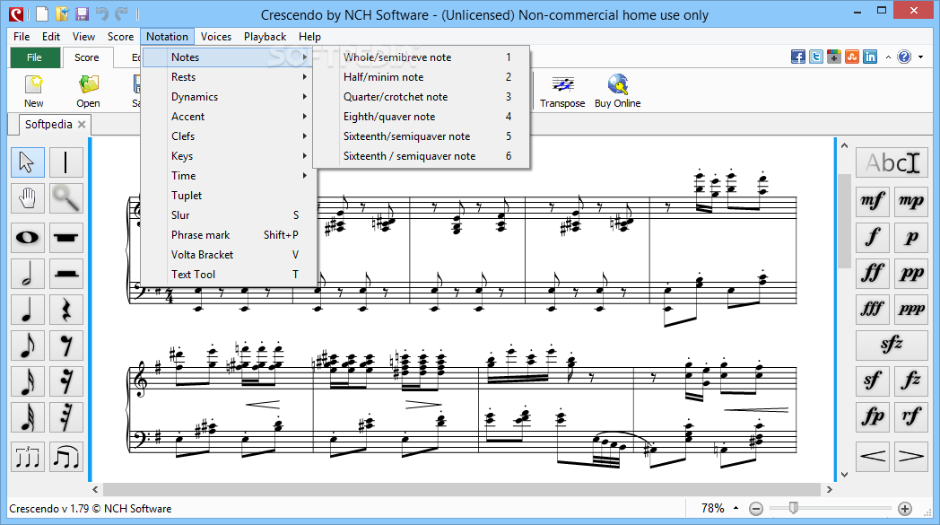940x525 pixels.
Task: Select the half note tool
Action: 28,274
